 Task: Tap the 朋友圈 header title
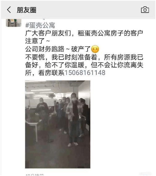(27, 10)
